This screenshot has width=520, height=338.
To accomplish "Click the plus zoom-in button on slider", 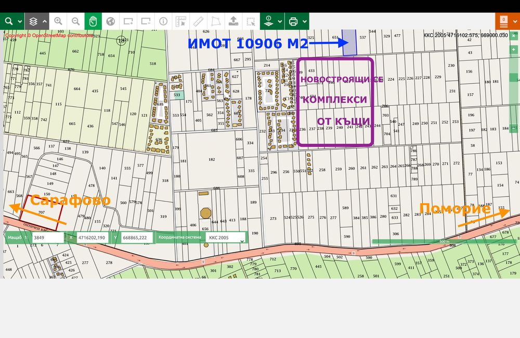I will pos(514,49).
